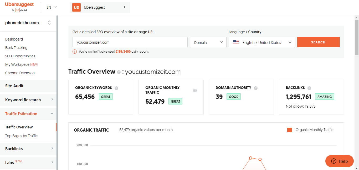Open the EN language dropdown
Image resolution: width=359 pixels, height=170 pixels.
(x=52, y=7)
